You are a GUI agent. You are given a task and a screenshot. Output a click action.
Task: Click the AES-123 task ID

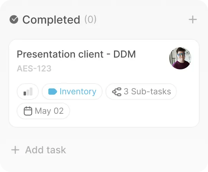coord(34,68)
